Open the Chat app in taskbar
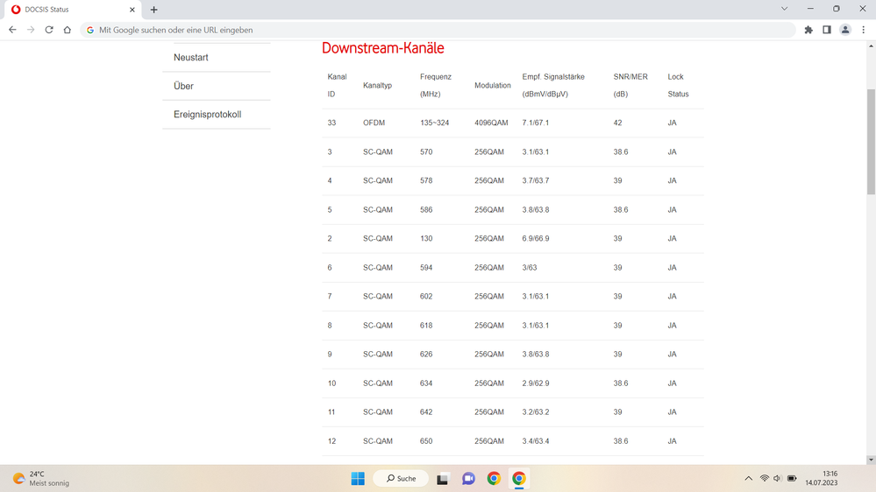The image size is (876, 492). click(x=468, y=479)
